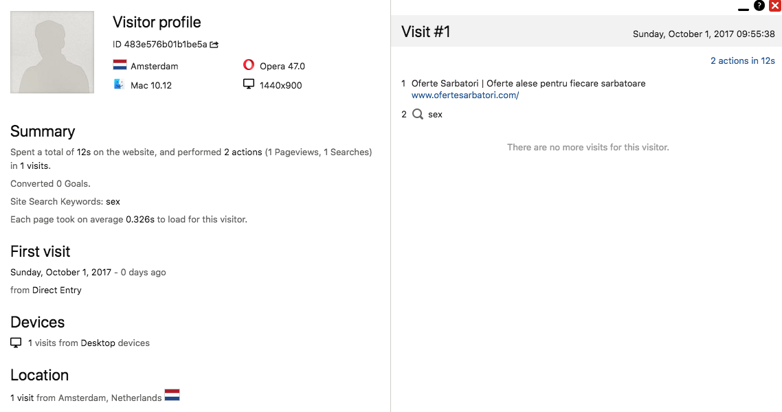This screenshot has height=412, width=782.
Task: Click the Oferte Sarbatori page title entry
Action: pyautogui.click(x=528, y=84)
